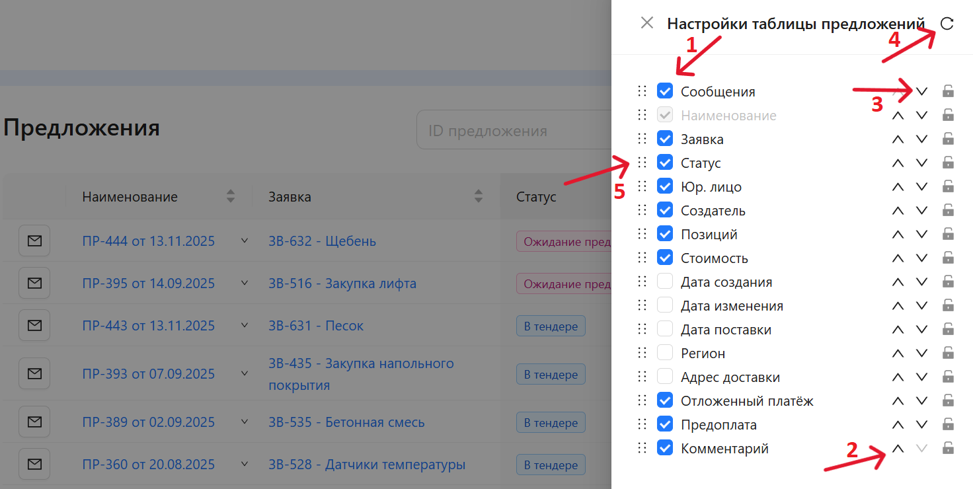Close the table settings panel
The width and height of the screenshot is (973, 489).
(x=647, y=23)
